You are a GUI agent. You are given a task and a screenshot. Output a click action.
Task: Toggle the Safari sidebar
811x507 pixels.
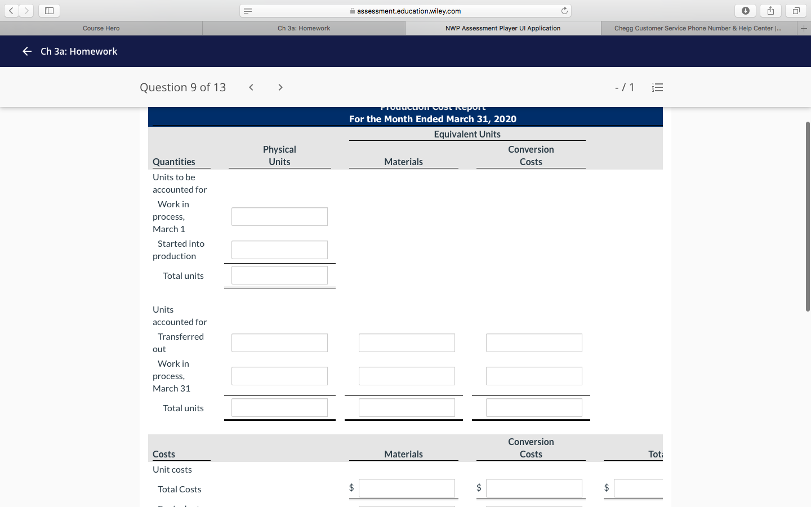pyautogui.click(x=49, y=10)
